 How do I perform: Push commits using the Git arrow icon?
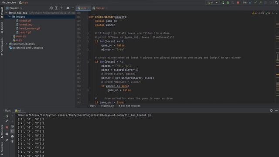[260, 3]
